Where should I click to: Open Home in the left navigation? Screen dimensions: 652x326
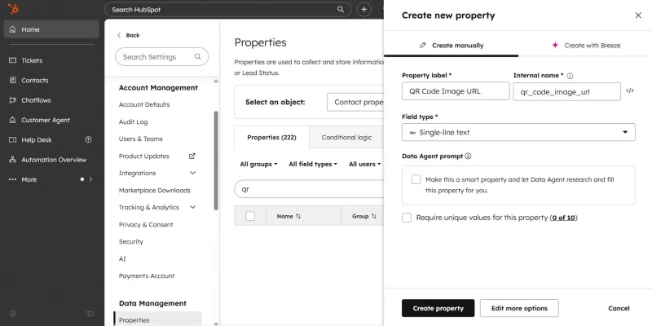point(51,29)
